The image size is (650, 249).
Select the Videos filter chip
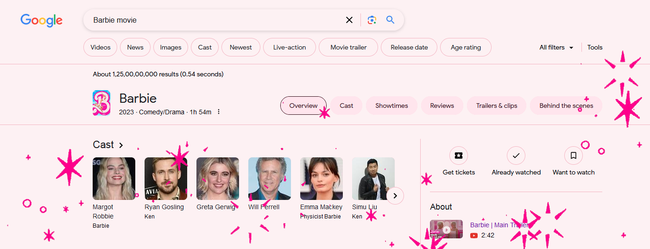pyautogui.click(x=101, y=47)
